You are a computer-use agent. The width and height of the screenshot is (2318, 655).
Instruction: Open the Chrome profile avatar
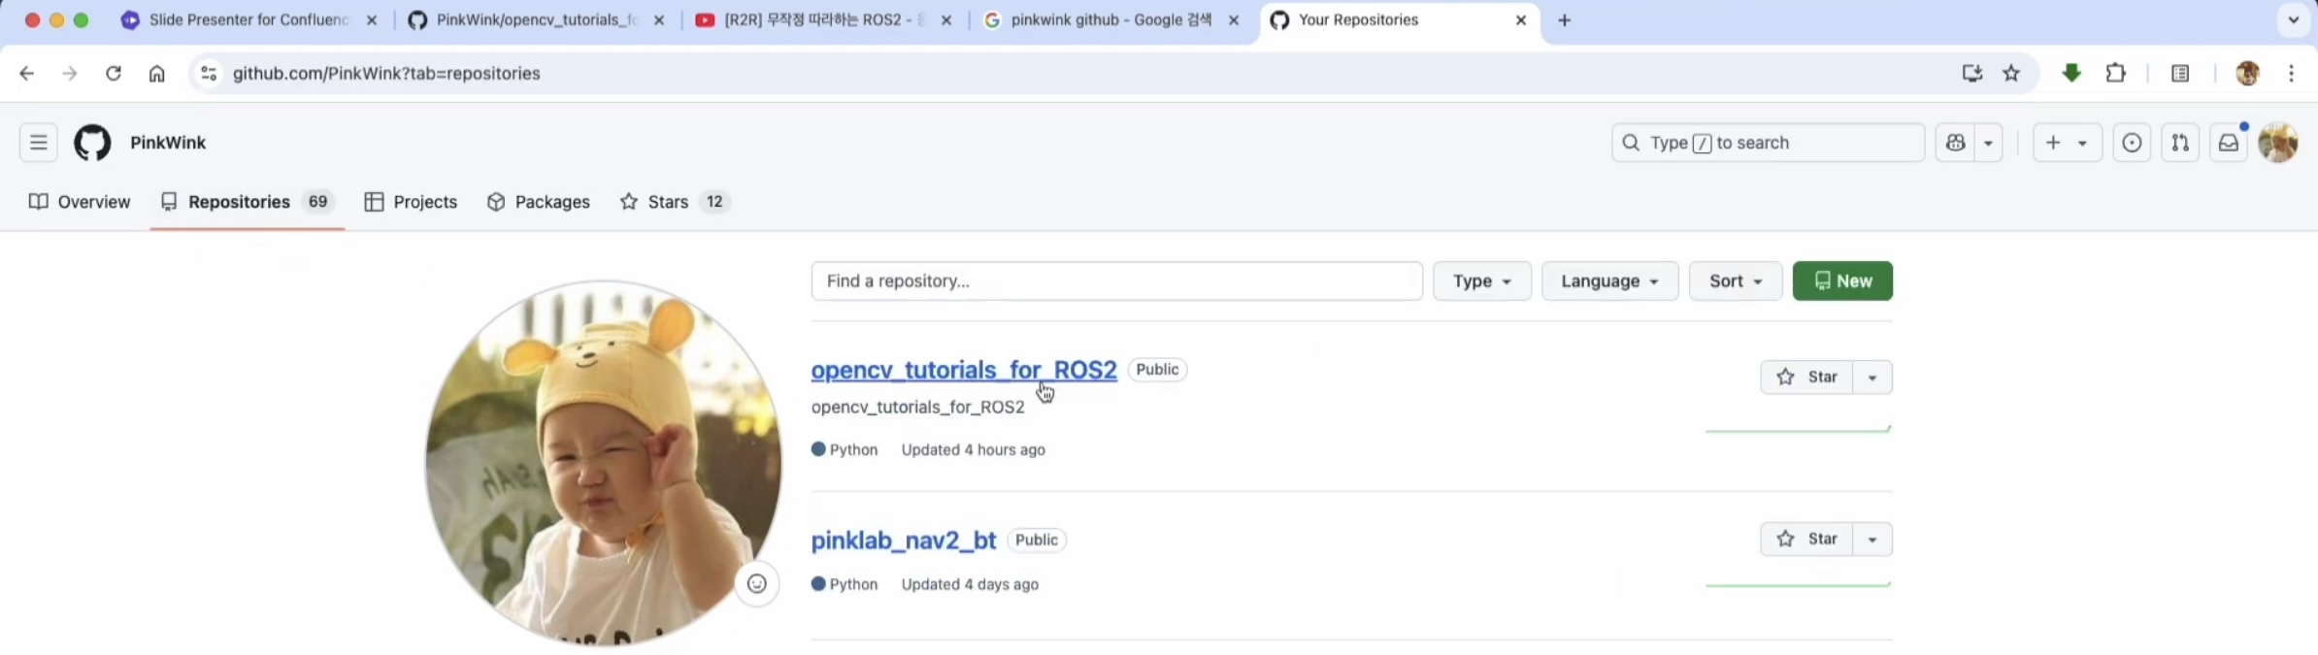(x=2247, y=74)
